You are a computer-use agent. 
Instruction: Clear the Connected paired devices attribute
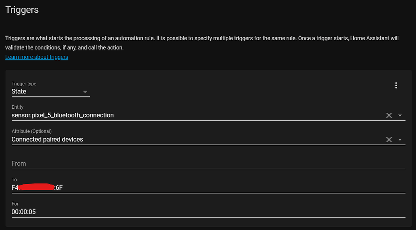coord(389,140)
